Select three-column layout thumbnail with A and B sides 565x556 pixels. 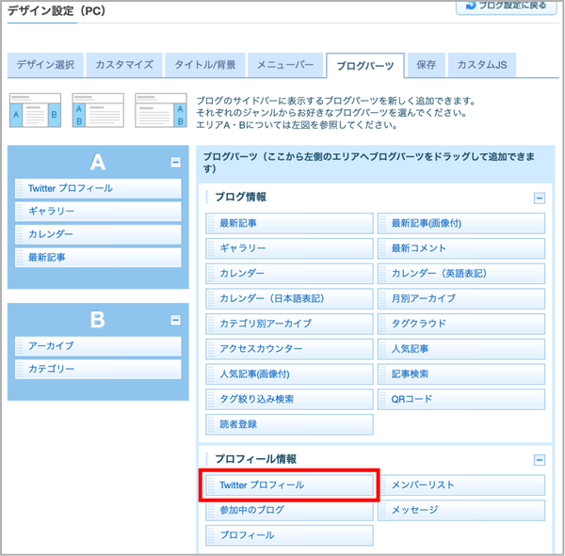tap(36, 110)
